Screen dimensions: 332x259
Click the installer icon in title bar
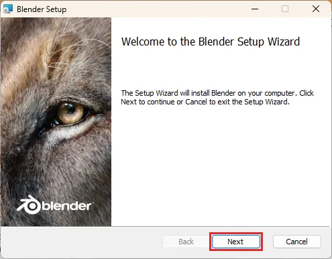pyautogui.click(x=8, y=9)
